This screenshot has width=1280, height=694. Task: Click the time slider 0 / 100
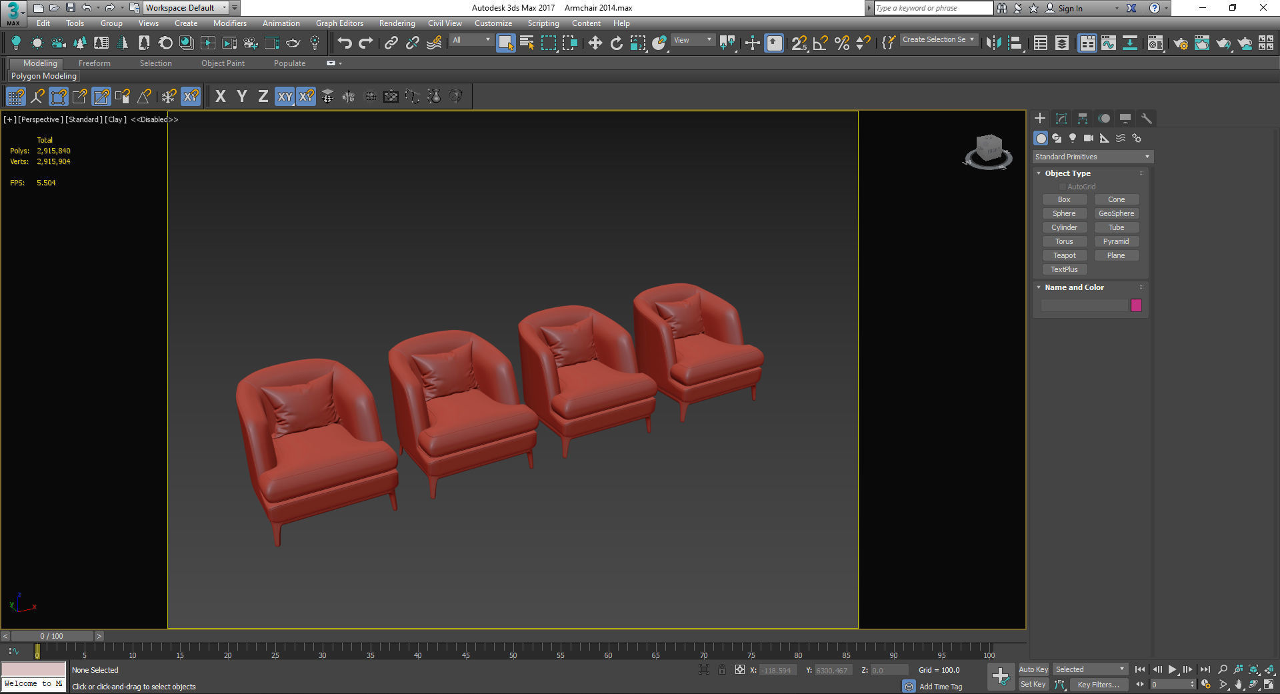[52, 636]
